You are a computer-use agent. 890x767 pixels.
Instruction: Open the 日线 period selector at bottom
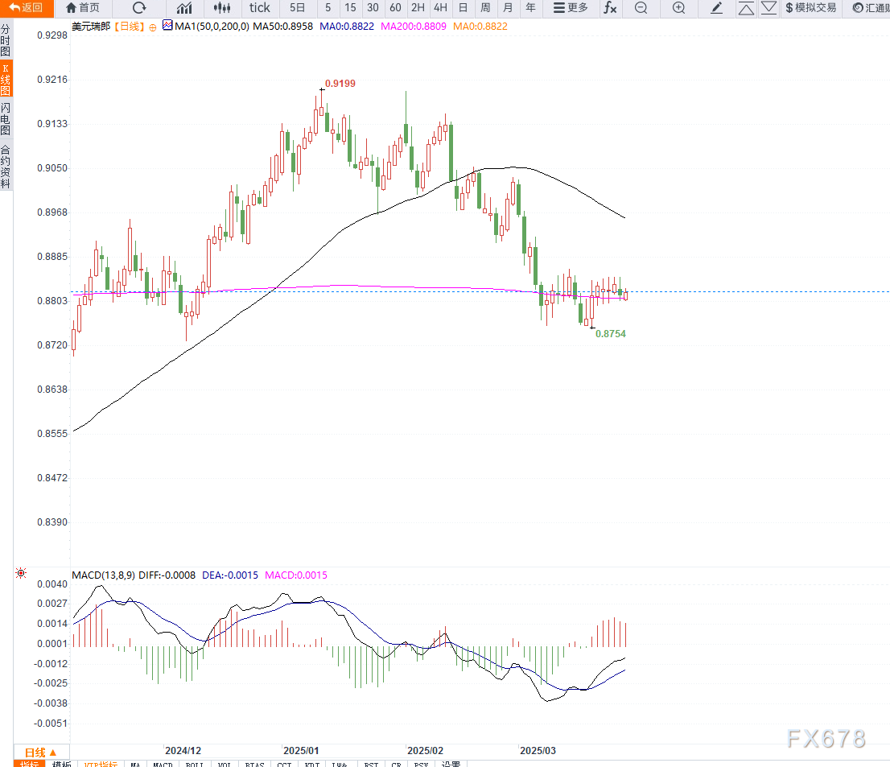[40, 751]
